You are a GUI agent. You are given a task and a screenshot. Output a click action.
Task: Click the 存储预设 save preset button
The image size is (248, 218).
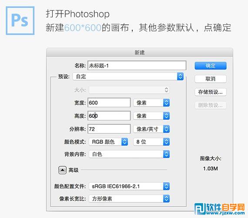tap(211, 92)
